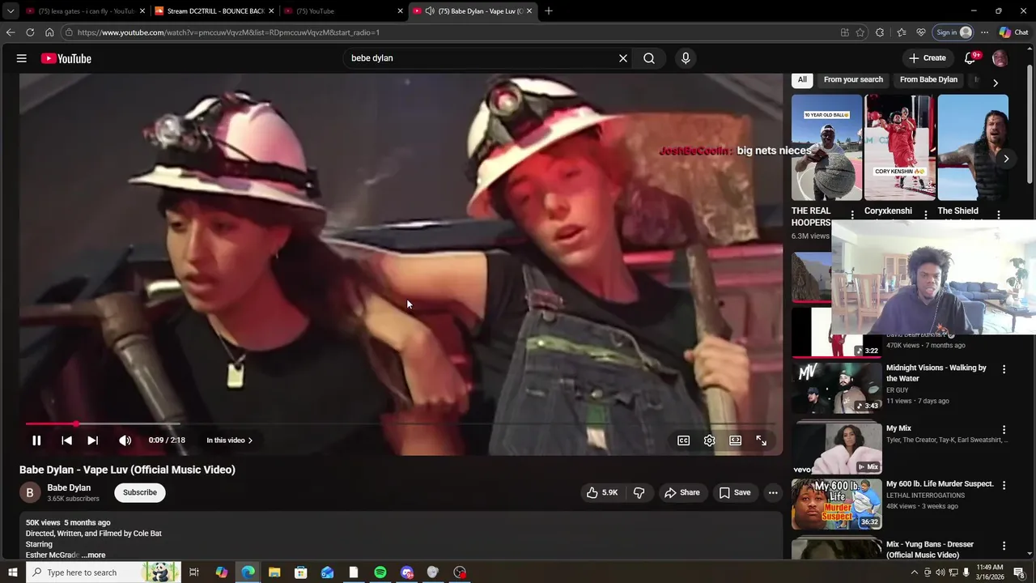Open the YouTube hamburger guide menu
This screenshot has width=1036, height=583.
[x=22, y=58]
